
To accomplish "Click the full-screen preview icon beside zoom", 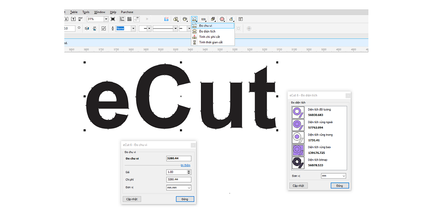I will [x=113, y=19].
